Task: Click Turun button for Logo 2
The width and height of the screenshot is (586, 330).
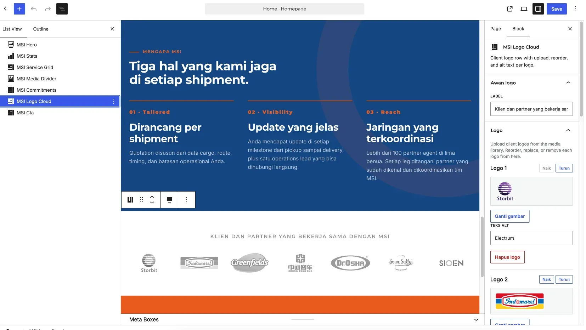Action: 564,279
